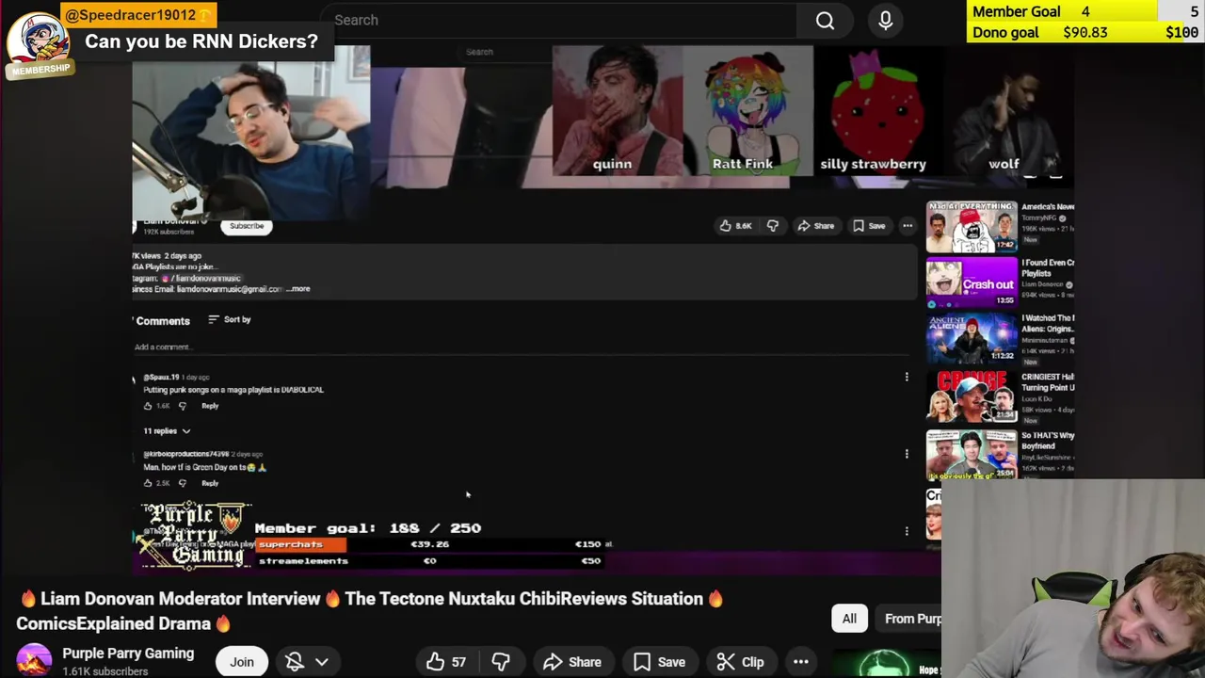Click the Member goal 188 / 250 text
The height and width of the screenshot is (678, 1205).
coord(368,528)
